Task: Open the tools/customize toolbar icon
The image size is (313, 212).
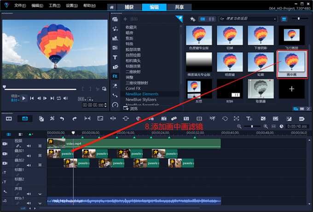Action: pyautogui.click(x=52, y=119)
